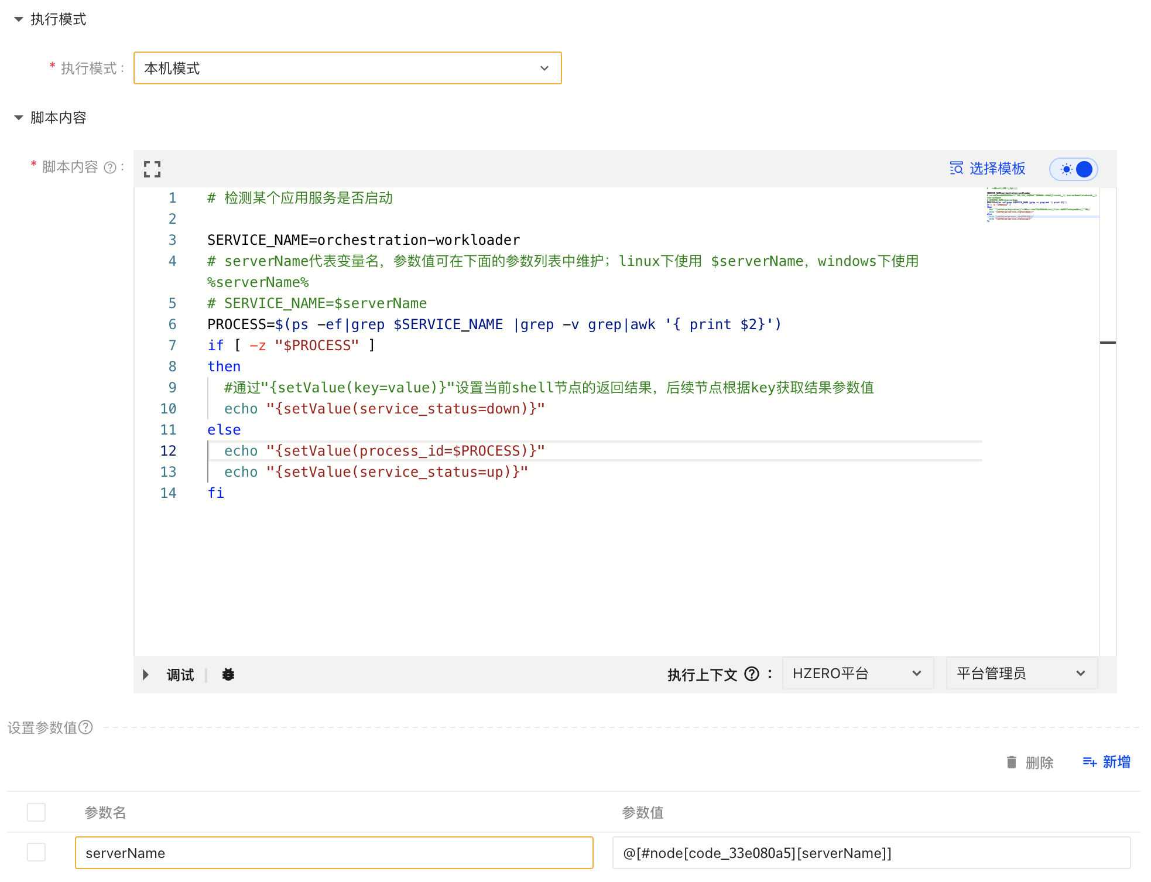Click the fullscreen editor icon

pyautogui.click(x=152, y=169)
